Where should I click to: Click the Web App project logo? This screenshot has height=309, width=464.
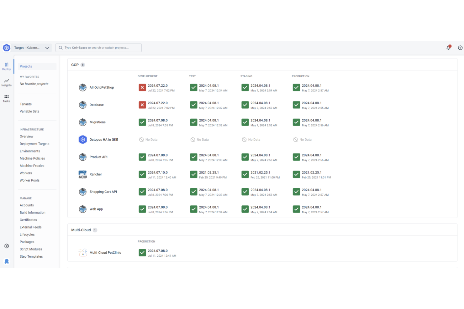[82, 209]
